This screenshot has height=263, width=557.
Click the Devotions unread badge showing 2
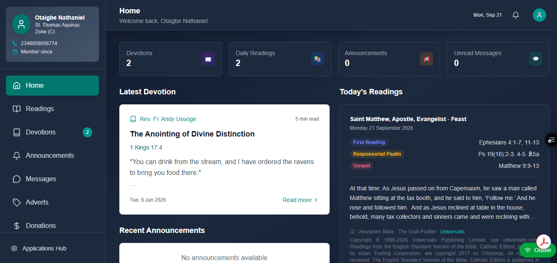87,132
